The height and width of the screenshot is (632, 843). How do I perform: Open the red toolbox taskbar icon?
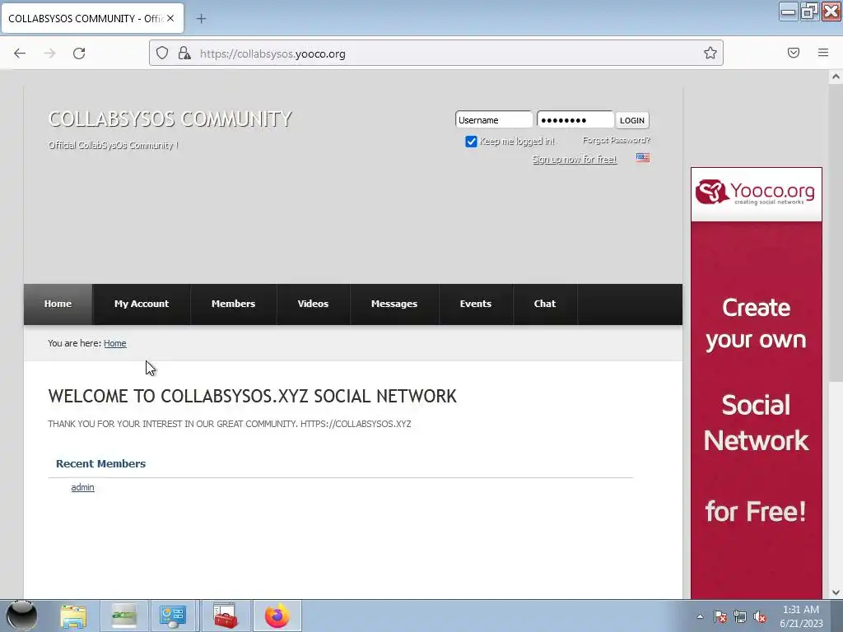pos(226,616)
